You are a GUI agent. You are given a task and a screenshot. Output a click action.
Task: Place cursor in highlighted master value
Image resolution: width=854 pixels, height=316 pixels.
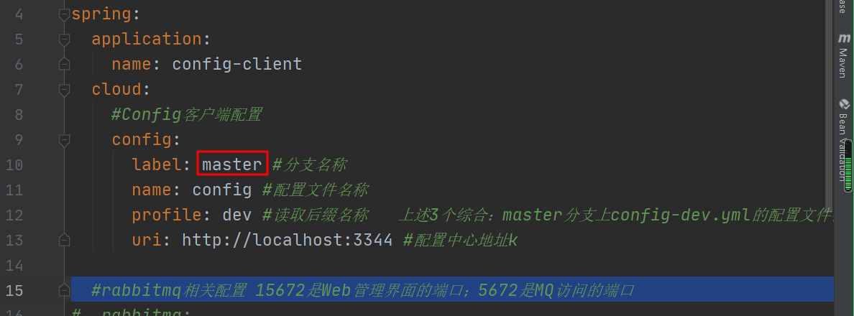[x=232, y=164]
